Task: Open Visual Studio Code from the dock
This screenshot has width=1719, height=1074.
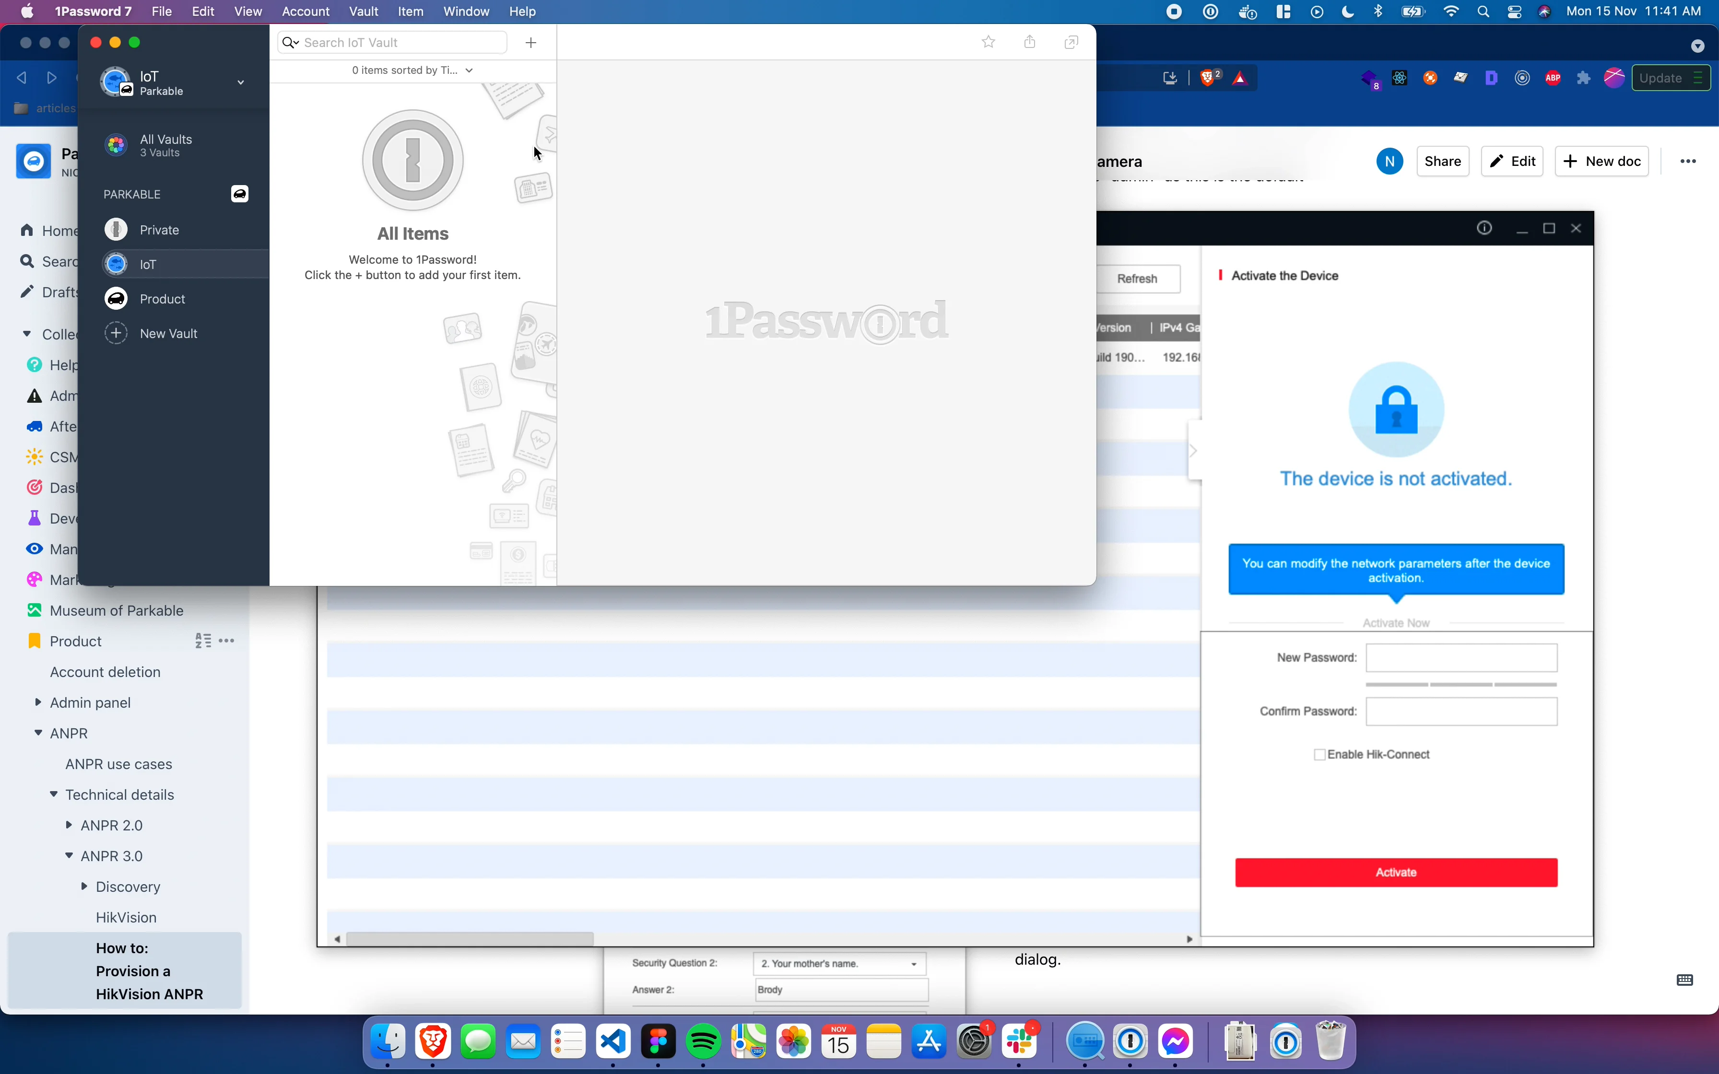Action: point(614,1042)
